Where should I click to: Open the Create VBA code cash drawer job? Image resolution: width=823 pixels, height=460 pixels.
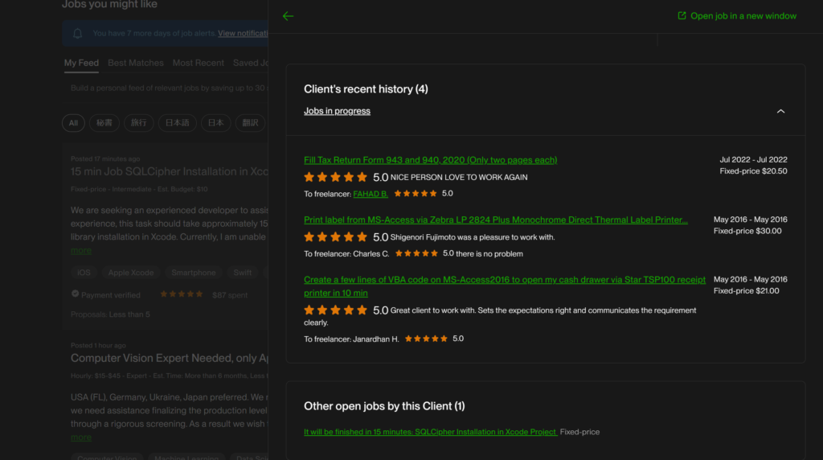505,286
